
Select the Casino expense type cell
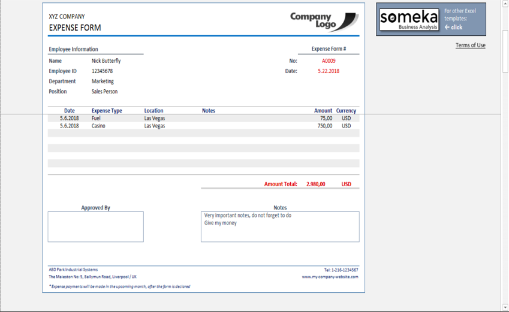98,126
